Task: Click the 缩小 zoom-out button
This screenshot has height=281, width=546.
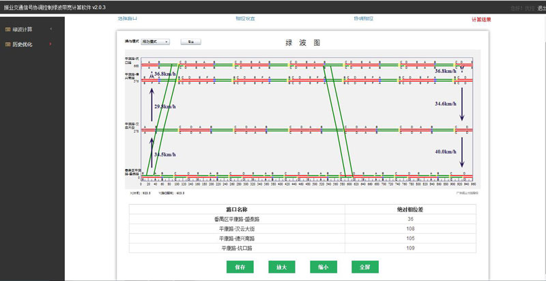Action: click(323, 267)
